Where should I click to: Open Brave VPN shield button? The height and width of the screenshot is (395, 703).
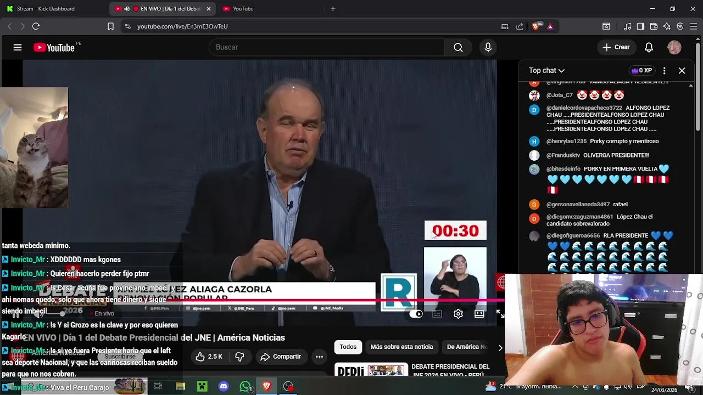point(680,26)
